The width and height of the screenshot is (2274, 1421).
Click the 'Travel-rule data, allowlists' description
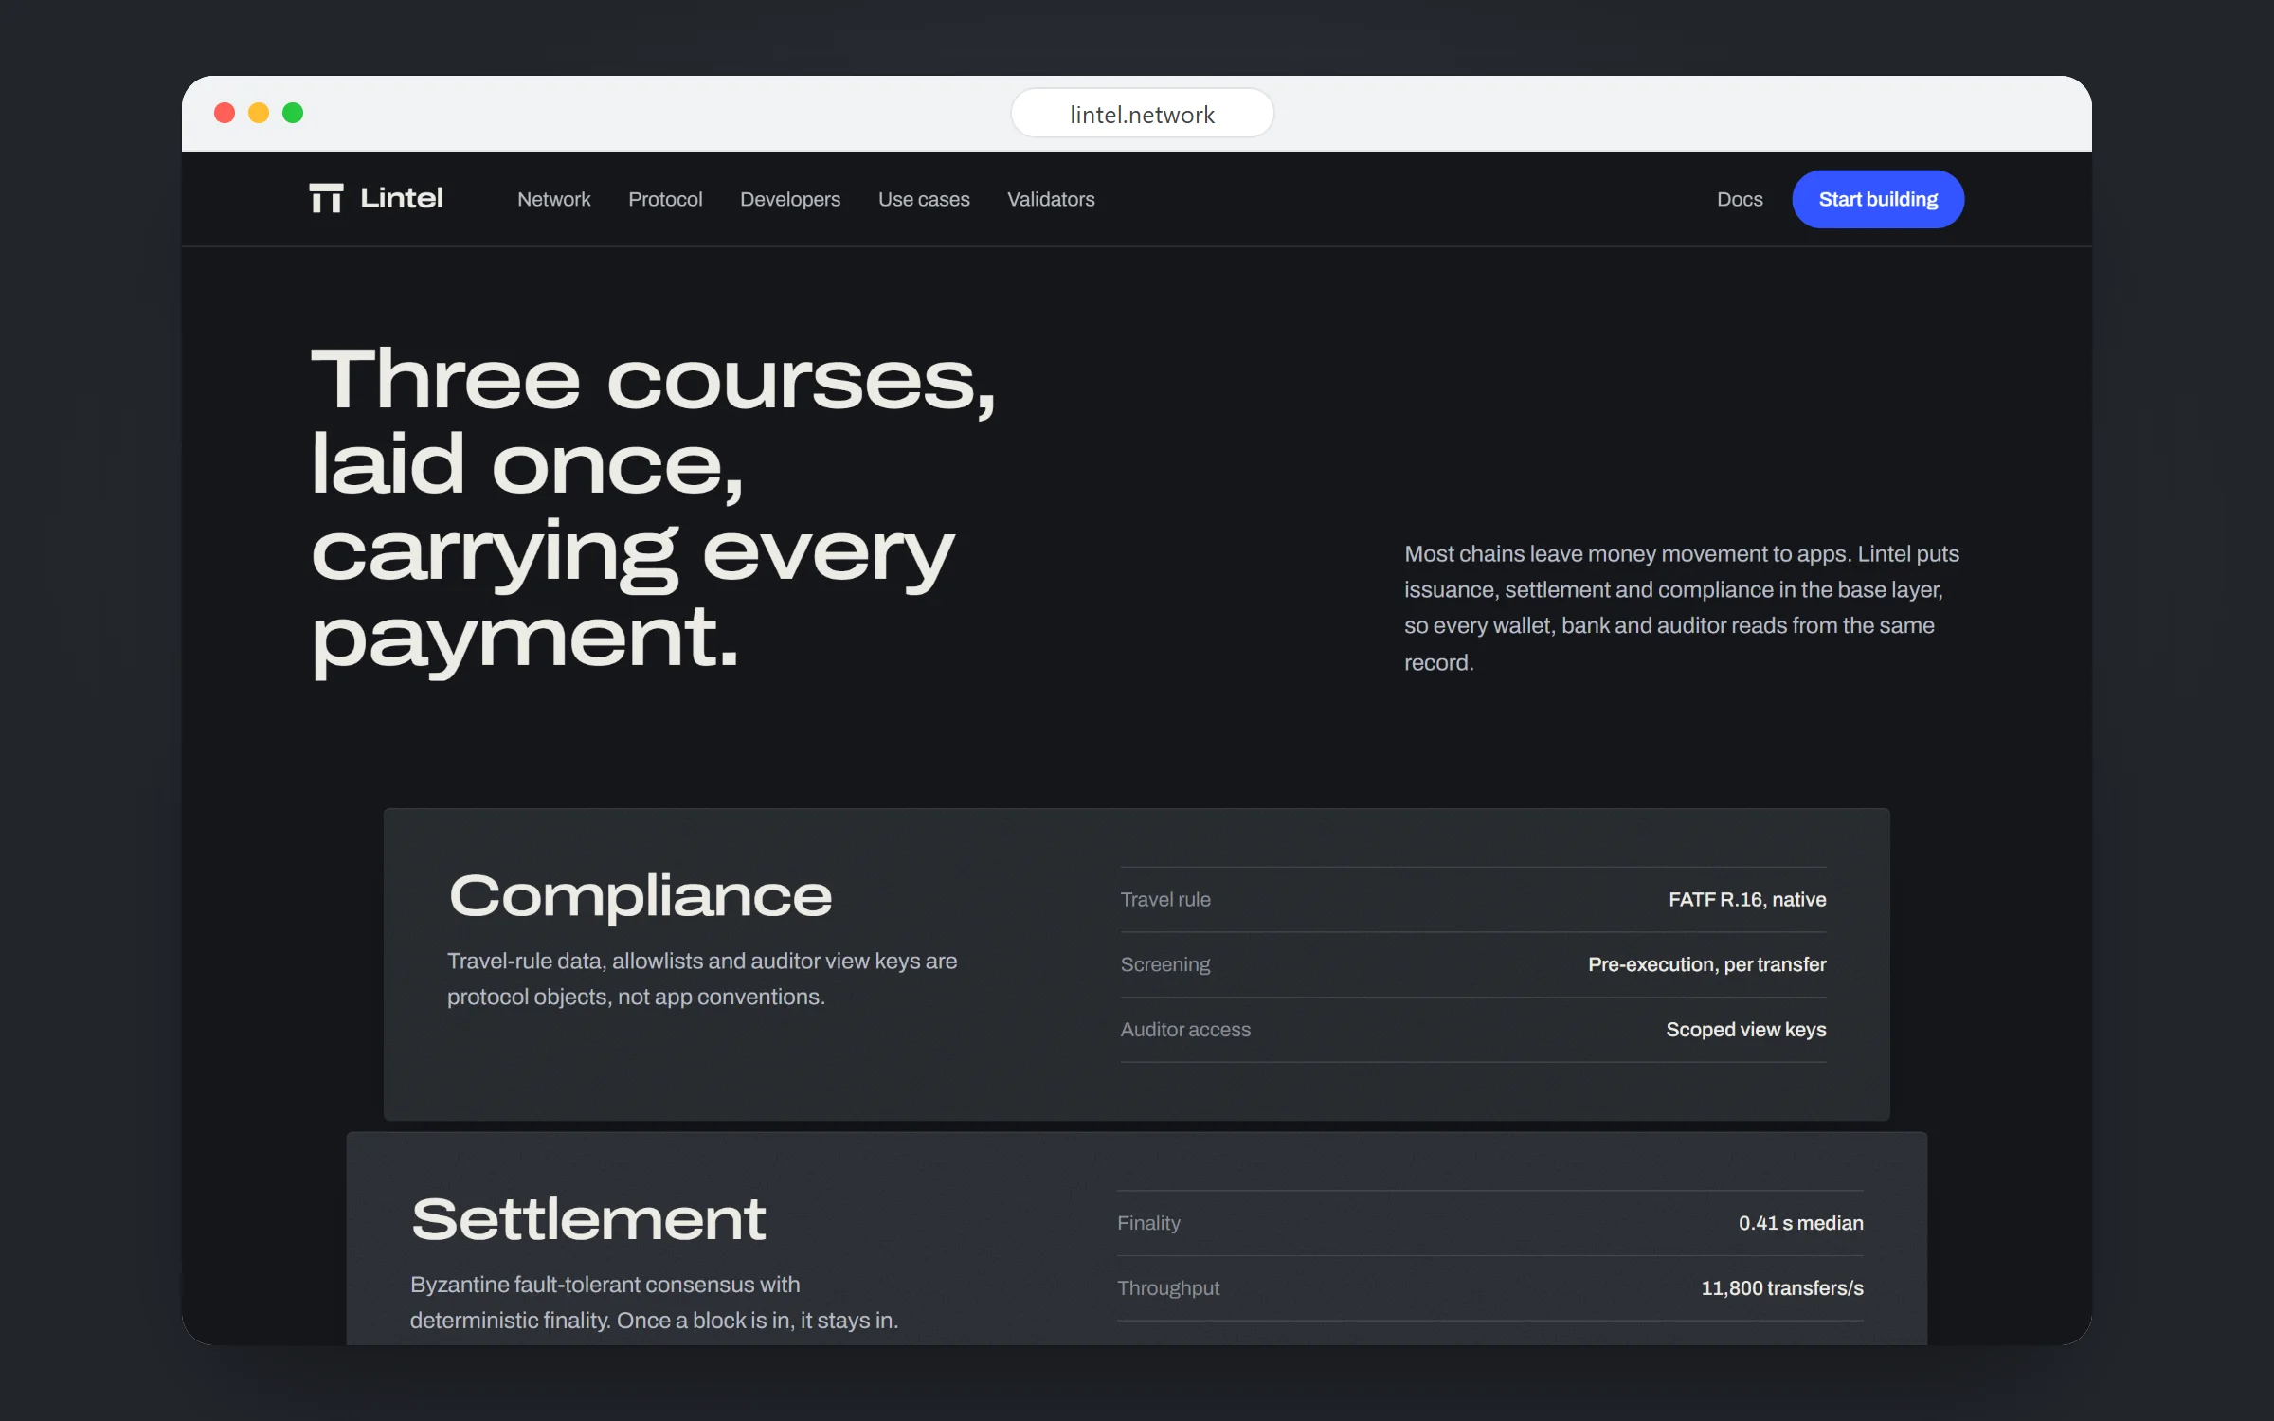coord(702,979)
